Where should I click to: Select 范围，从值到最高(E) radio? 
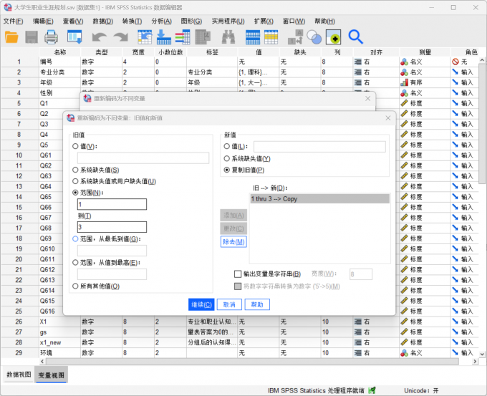(75, 262)
